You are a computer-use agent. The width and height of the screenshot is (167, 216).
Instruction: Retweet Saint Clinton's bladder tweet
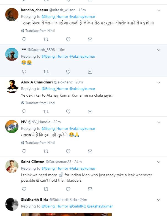pyautogui.click(x=46, y=189)
